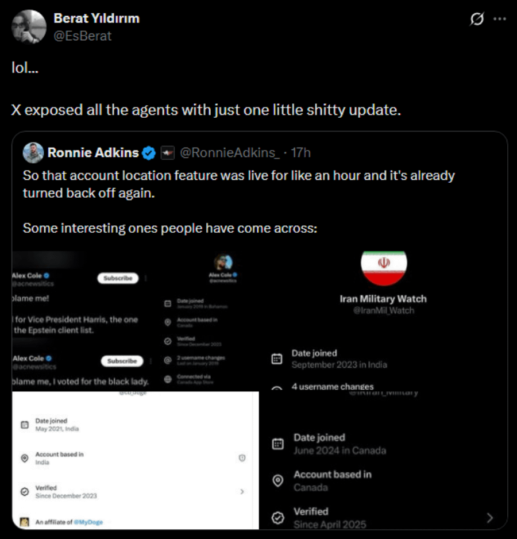Open the @EsBerat handle link
The image size is (517, 539).
pyautogui.click(x=83, y=36)
